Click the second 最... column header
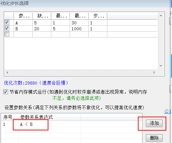Image resolution: width=172 pixels, height=143 pixels. click(x=79, y=16)
